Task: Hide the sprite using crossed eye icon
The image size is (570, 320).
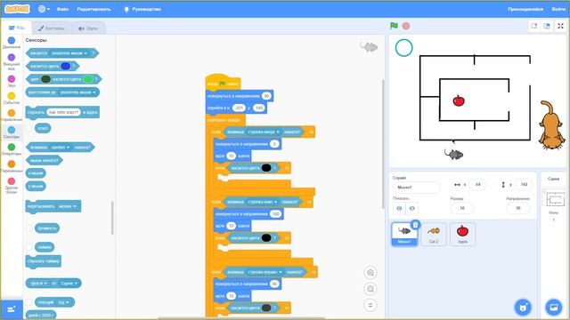Action: (x=411, y=208)
